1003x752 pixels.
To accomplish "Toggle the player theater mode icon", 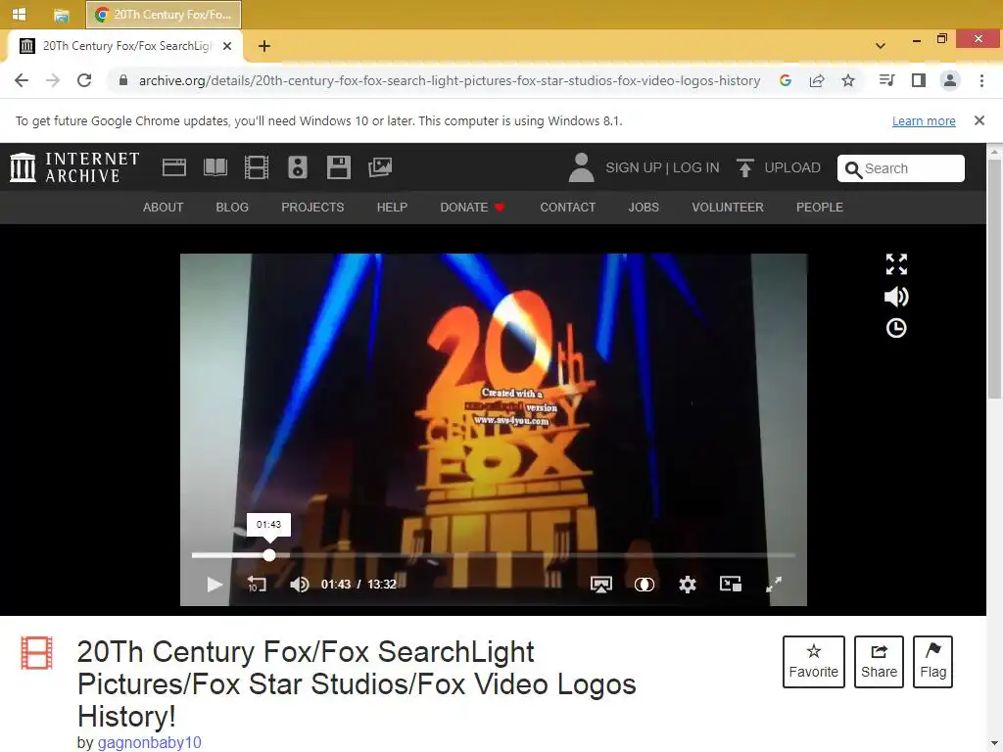I will 645,585.
